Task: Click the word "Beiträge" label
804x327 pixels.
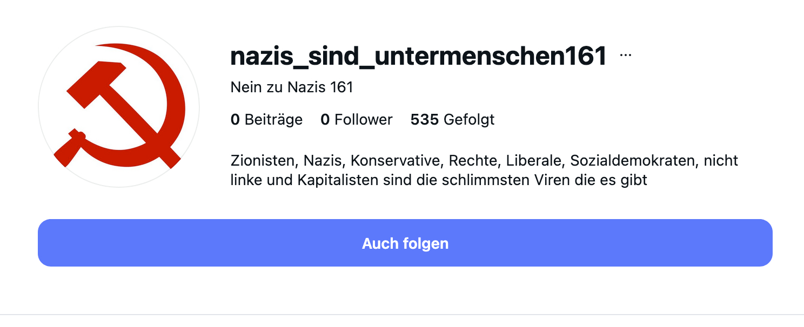Action: [x=273, y=119]
